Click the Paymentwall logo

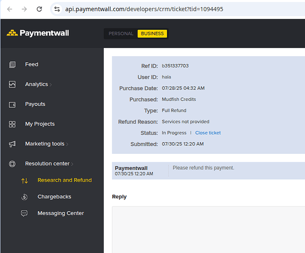[x=38, y=33]
